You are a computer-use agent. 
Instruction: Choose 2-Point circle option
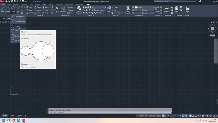[18, 26]
